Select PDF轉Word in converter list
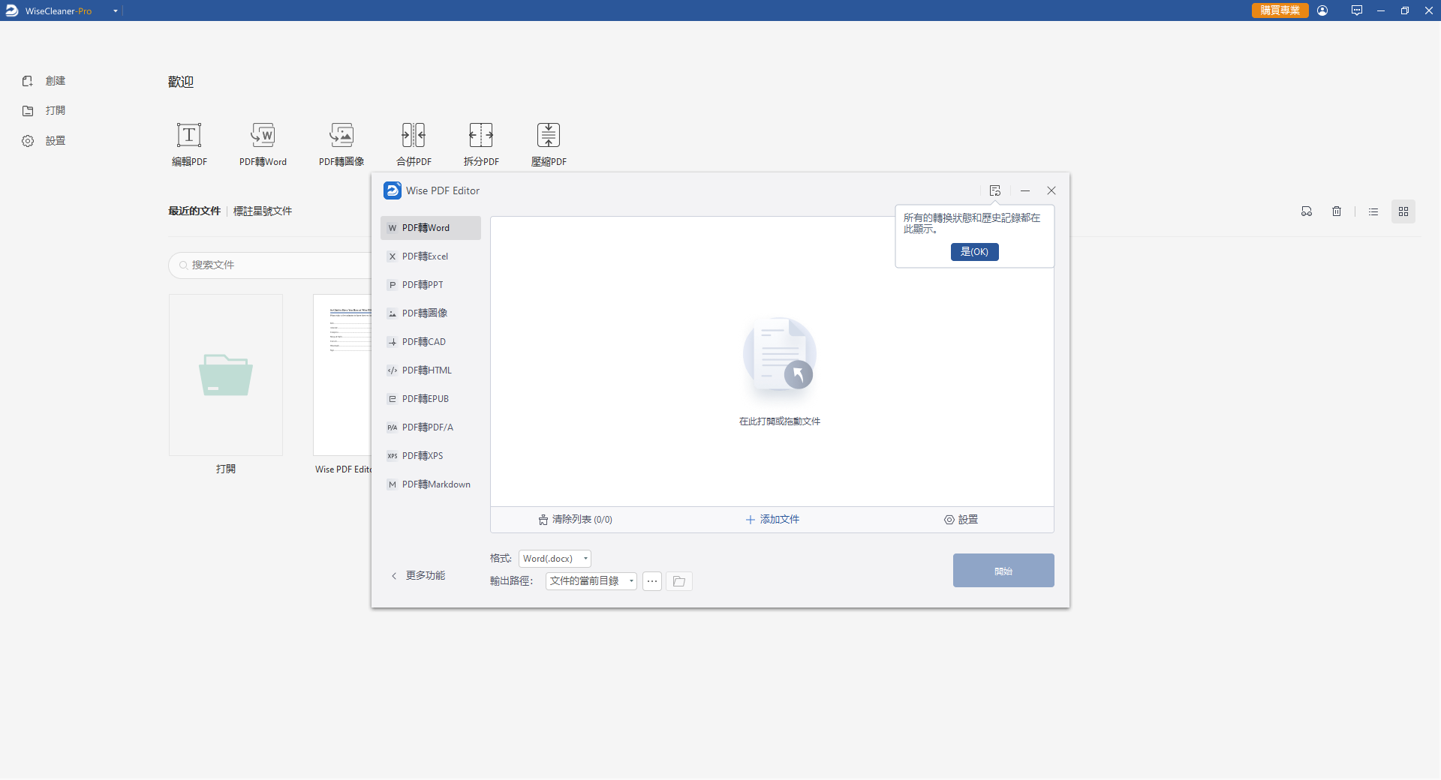1441x780 pixels. [431, 228]
